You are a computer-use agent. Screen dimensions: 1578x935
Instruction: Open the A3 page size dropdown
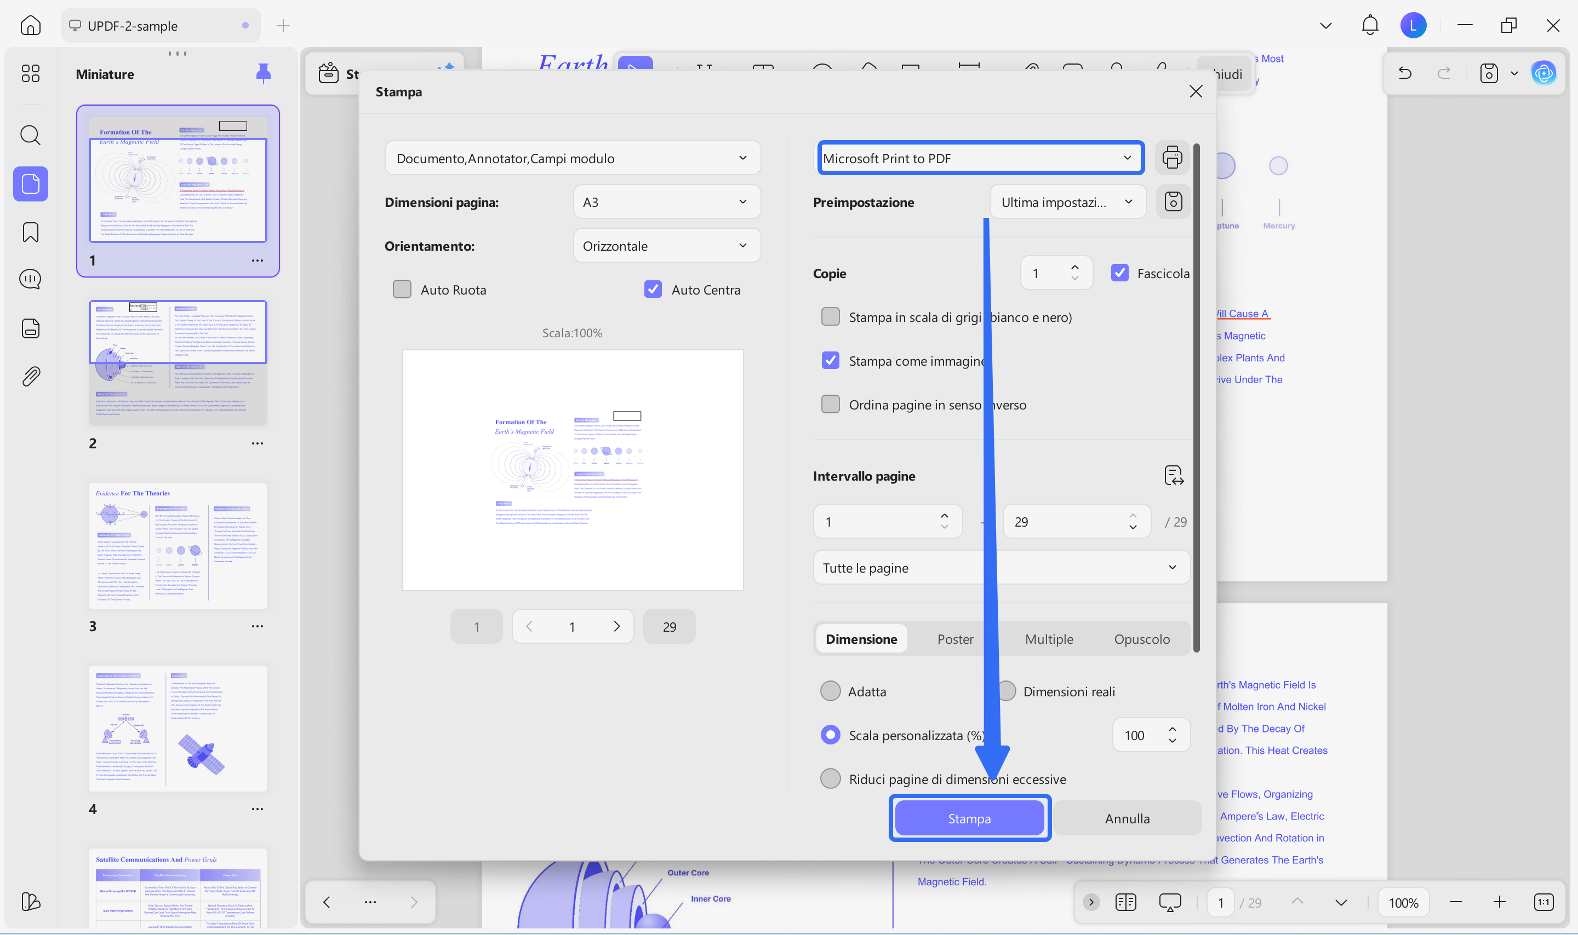(666, 201)
